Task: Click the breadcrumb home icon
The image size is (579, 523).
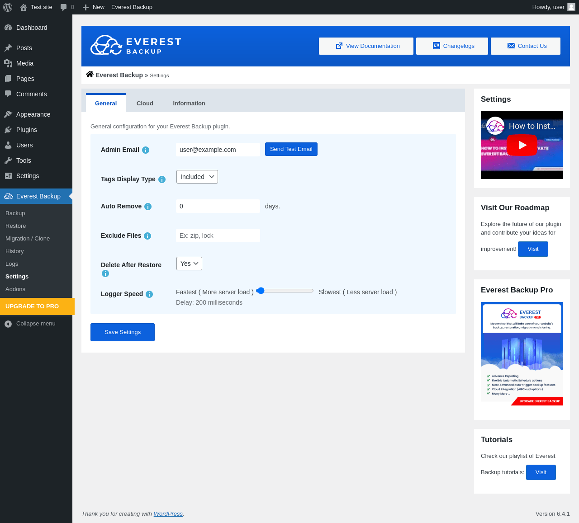Action: point(90,75)
